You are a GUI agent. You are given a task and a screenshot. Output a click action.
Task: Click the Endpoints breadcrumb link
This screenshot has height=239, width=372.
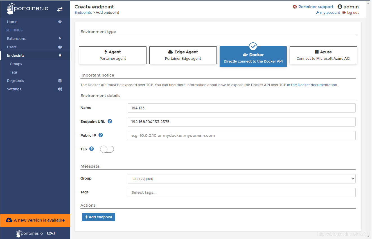(83, 13)
